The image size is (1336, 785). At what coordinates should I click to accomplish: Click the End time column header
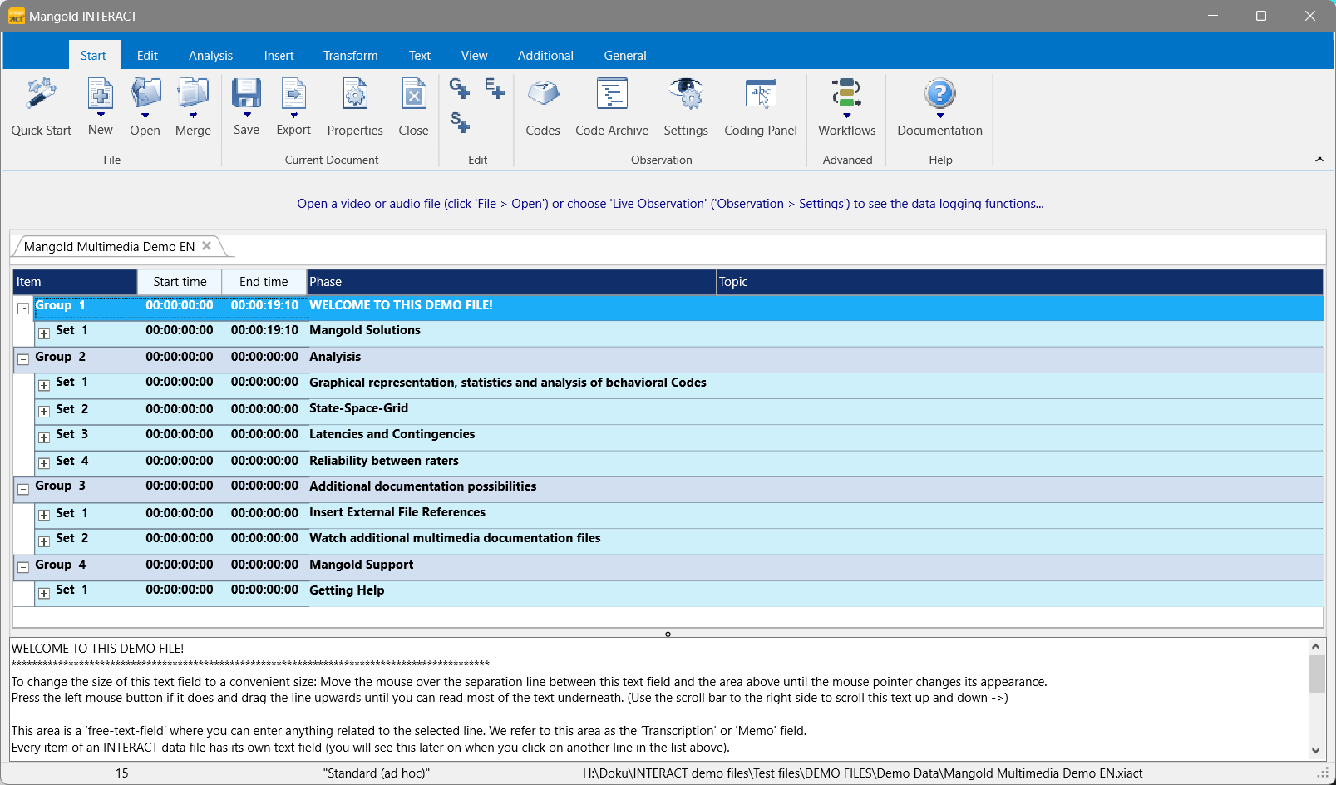pyautogui.click(x=264, y=282)
